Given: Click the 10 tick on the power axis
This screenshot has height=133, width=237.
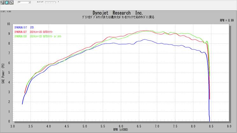Looking at the screenshot, I should pos(9,24).
